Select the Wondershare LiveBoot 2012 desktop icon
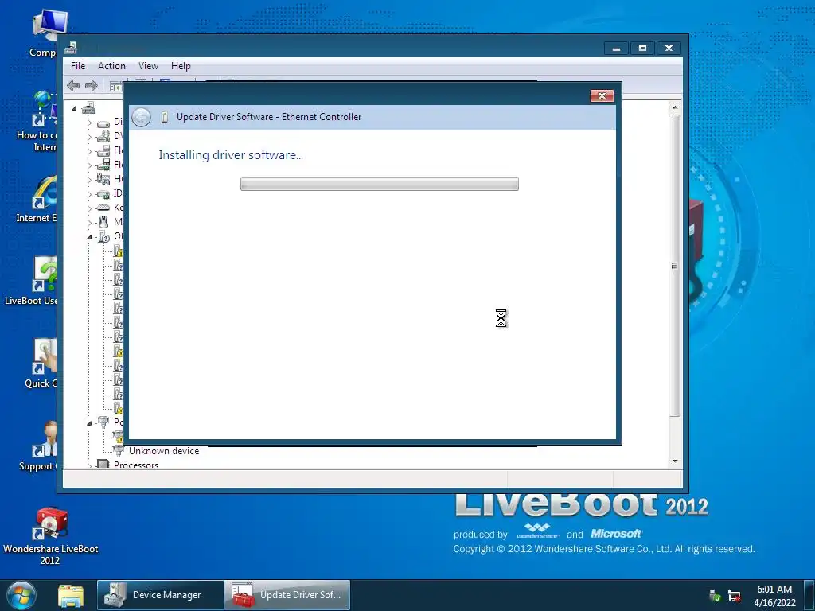815x611 pixels. 50,536
